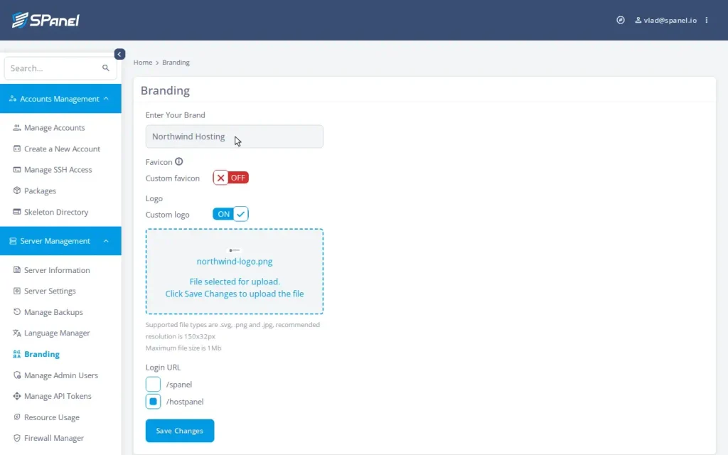This screenshot has height=455, width=728.
Task: Click the Packages box icon
Action: click(x=17, y=191)
